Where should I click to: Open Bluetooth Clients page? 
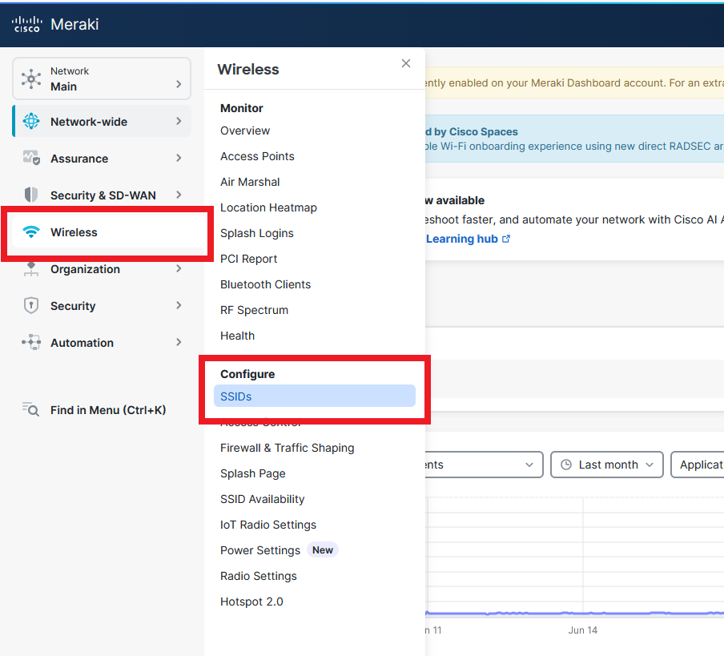pos(266,284)
